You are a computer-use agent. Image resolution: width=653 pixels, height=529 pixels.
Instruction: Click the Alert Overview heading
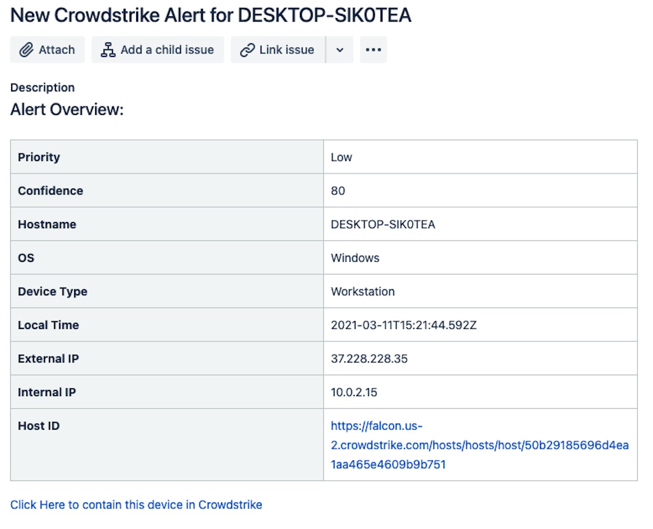(67, 110)
